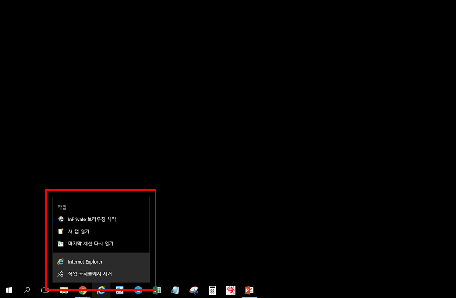Open the Windows Start menu
This screenshot has width=456, height=298.
point(9,290)
